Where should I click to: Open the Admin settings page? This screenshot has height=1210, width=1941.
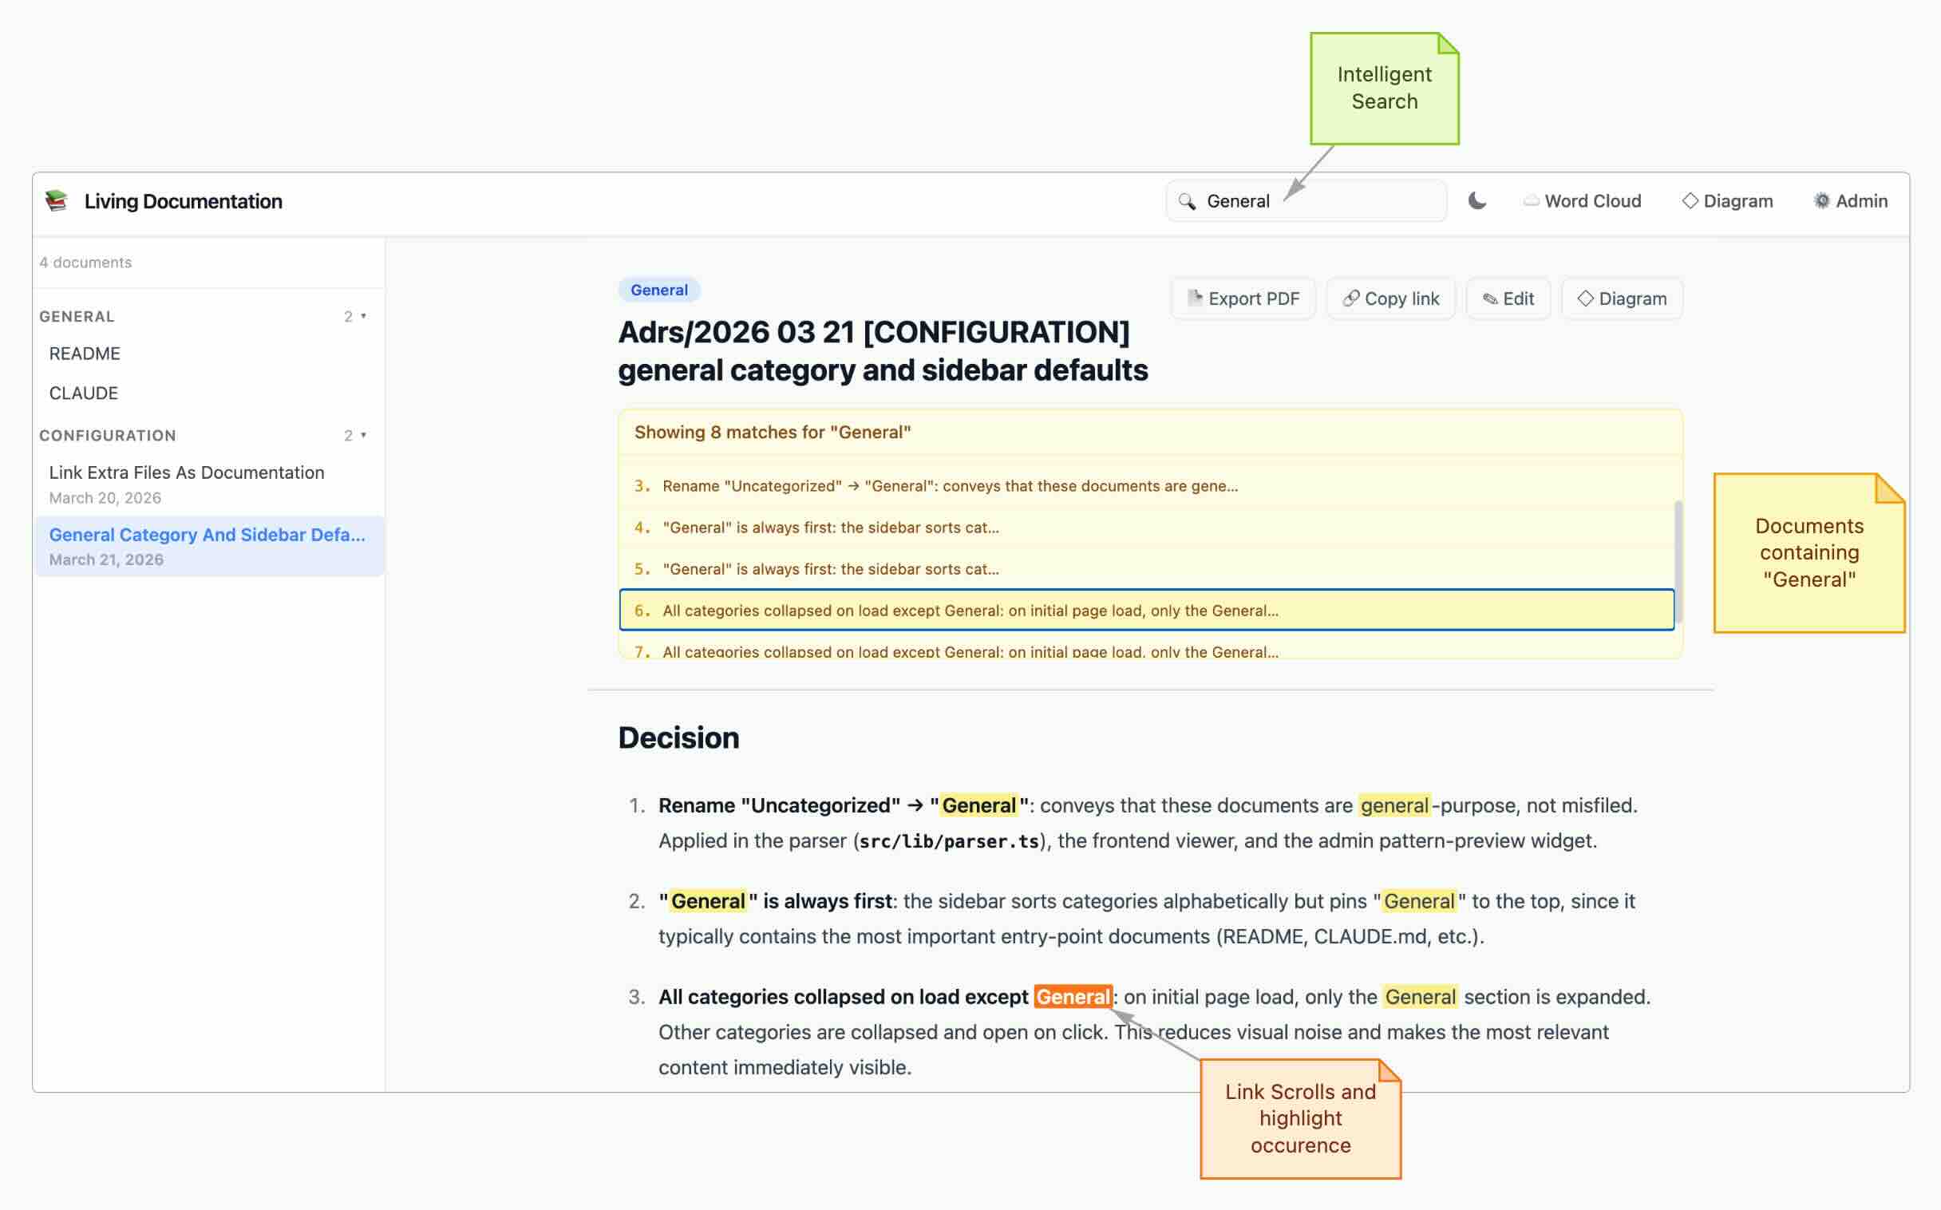pos(1850,201)
